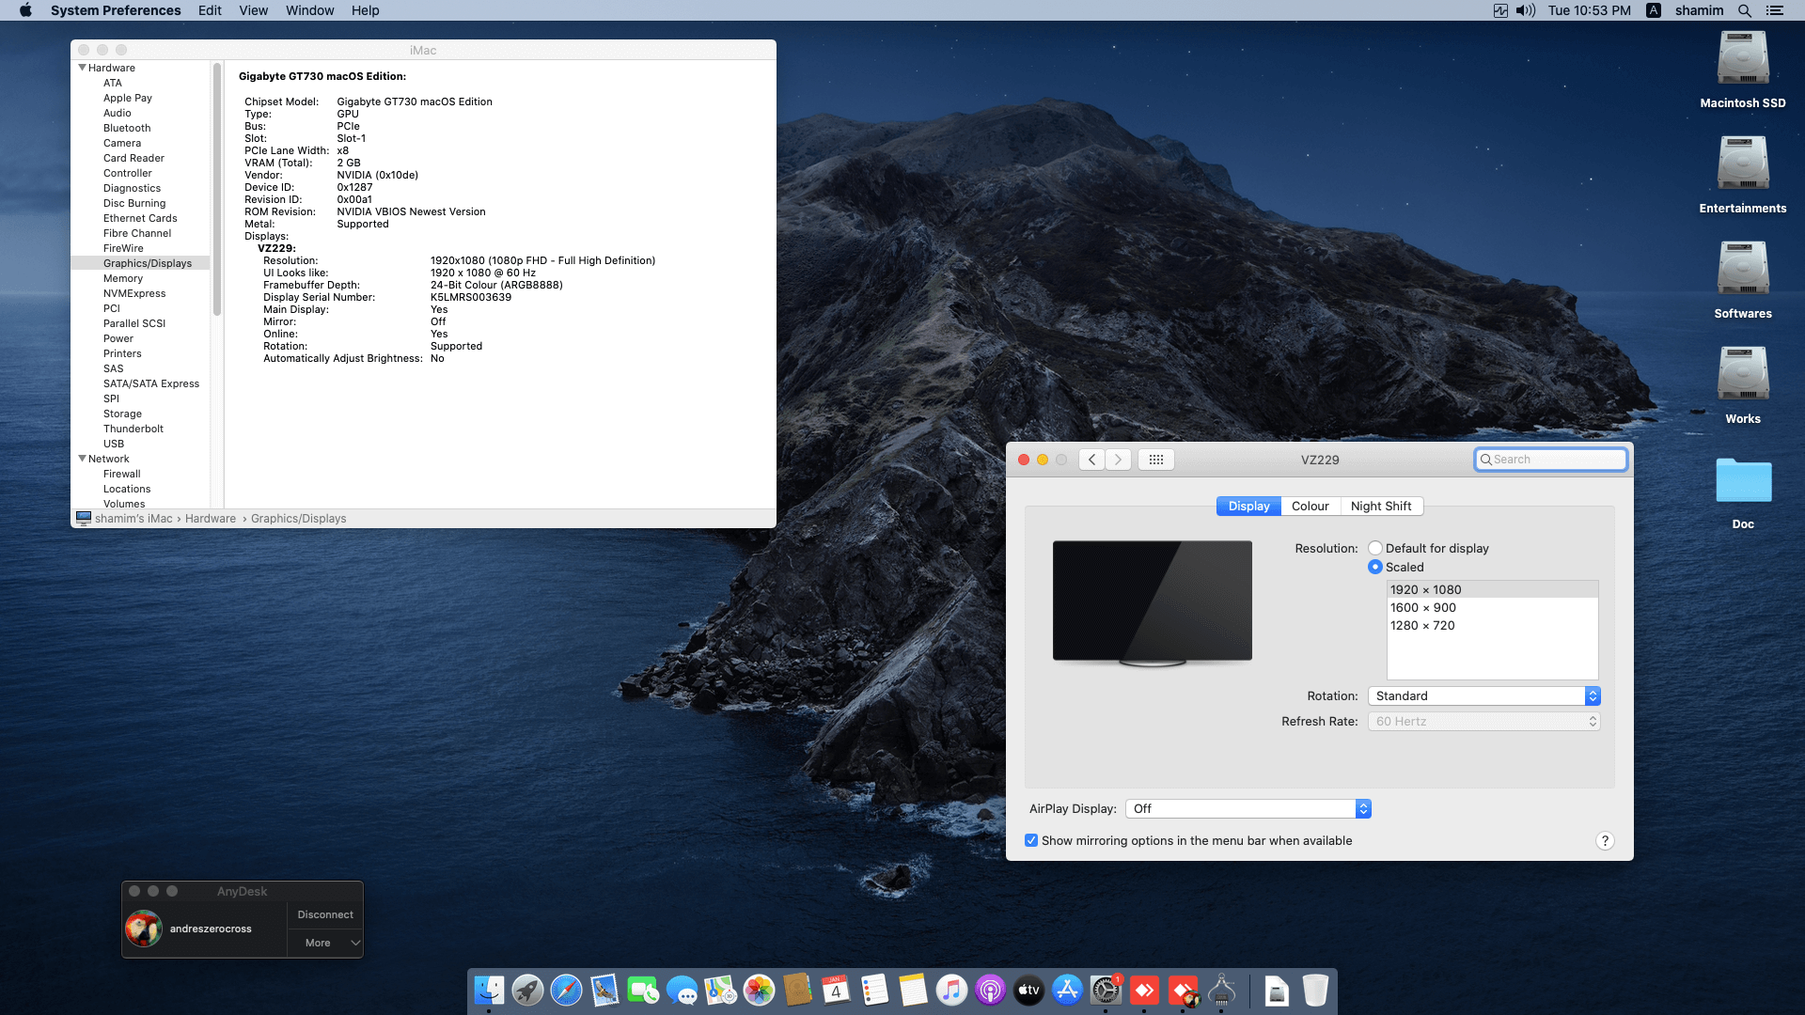Screen dimensions: 1805x1015
Task: Open Messages from the Dock
Action: (682, 991)
